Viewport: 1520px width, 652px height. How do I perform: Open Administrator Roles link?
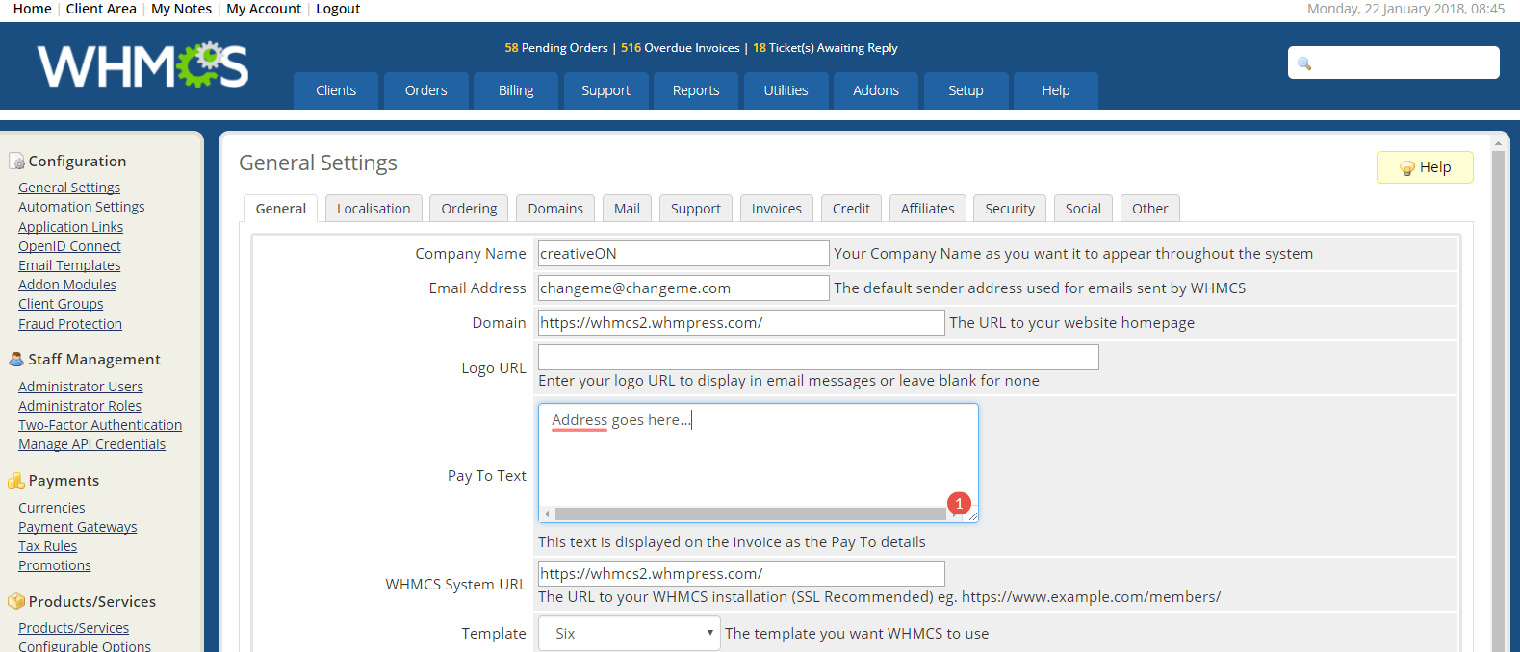pos(80,406)
